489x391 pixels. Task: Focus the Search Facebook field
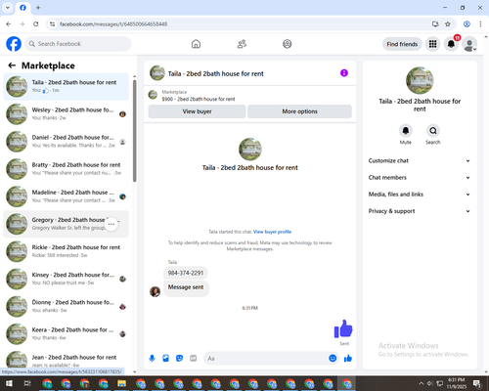78,44
